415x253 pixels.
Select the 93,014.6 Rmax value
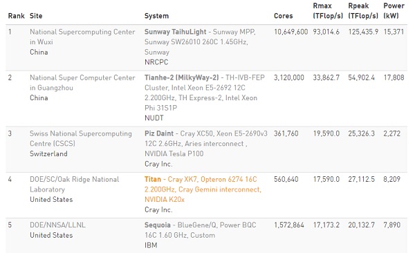point(326,32)
